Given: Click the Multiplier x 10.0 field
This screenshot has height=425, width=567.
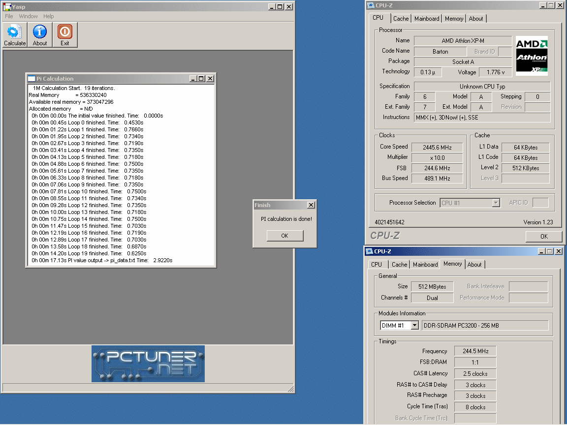Looking at the screenshot, I should 437,158.
